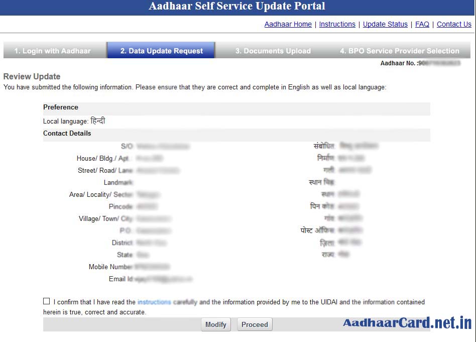The height and width of the screenshot is (342, 476).
Task: Click the Landmark label
Action: (118, 182)
